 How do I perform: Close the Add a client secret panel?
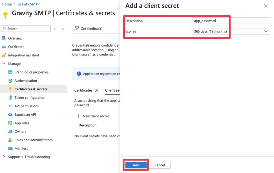pos(266,6)
